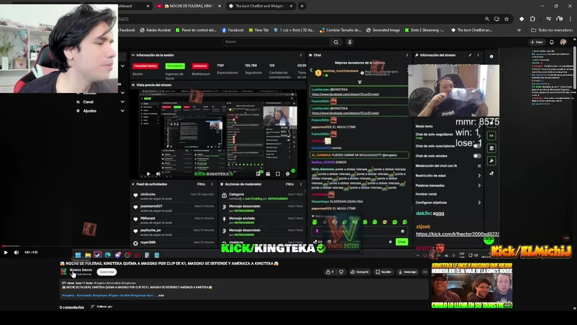Click the Wawita Dotero channel avatar
This screenshot has height=325, width=577.
[x=64, y=272]
